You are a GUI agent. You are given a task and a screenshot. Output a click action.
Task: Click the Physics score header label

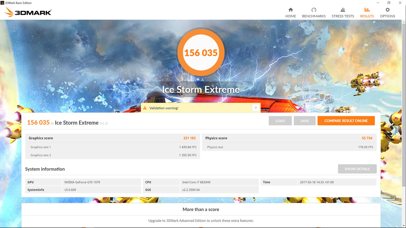(216, 138)
